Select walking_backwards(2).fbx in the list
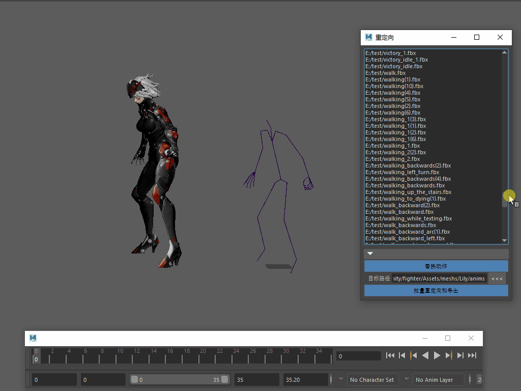This screenshot has width=521, height=391. [x=408, y=165]
